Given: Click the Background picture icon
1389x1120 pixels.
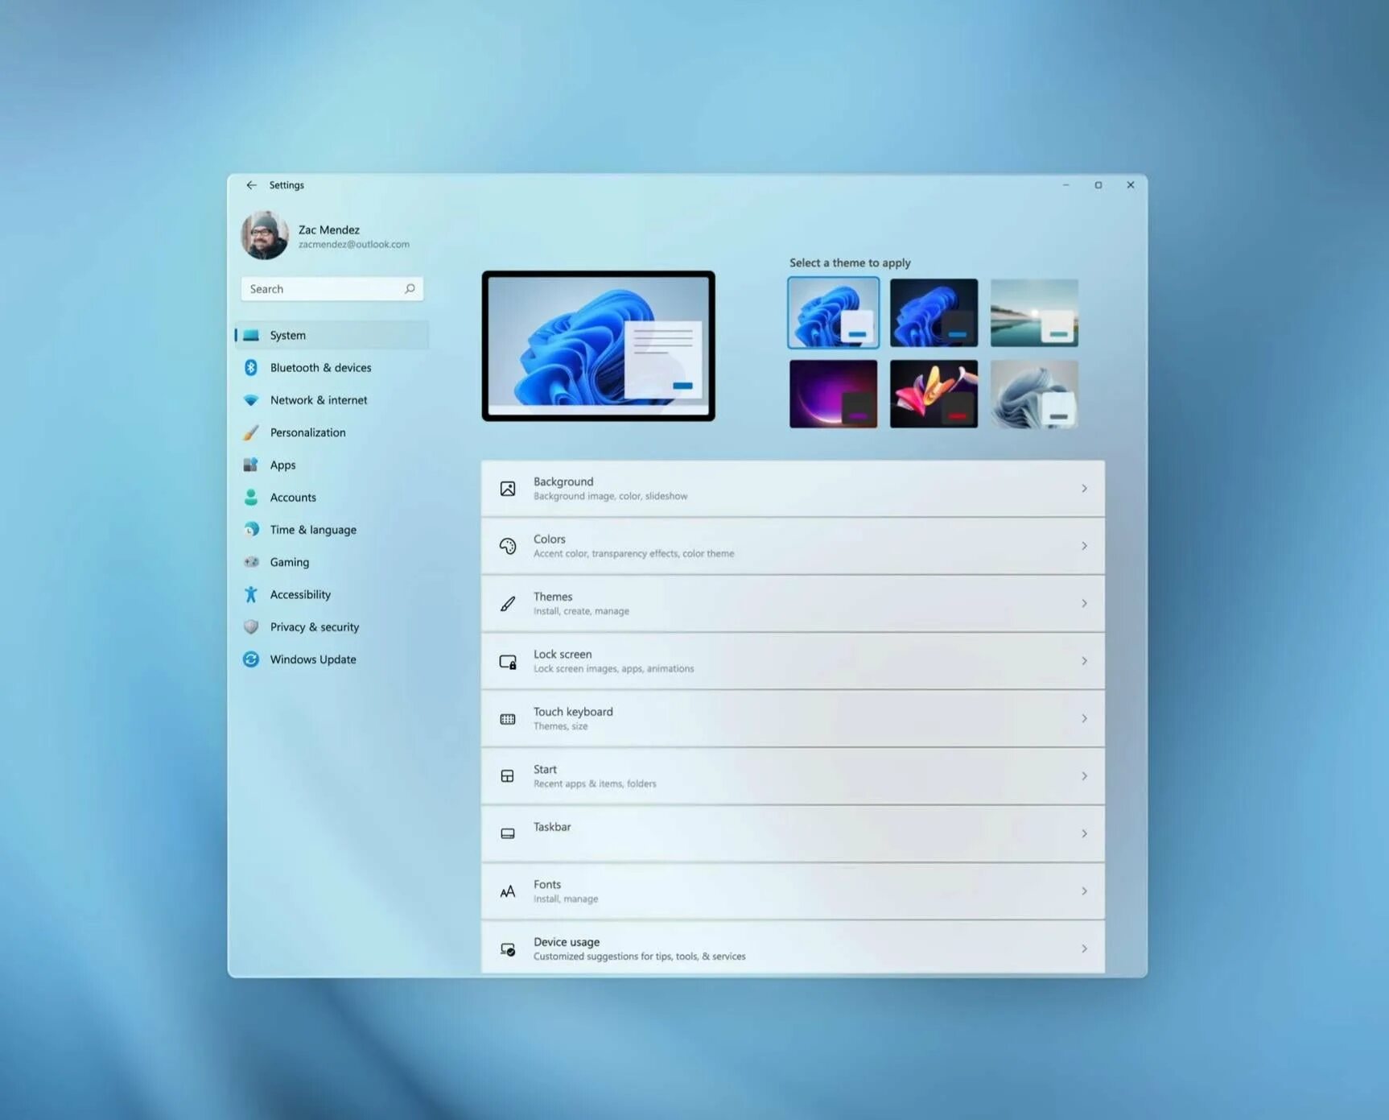Looking at the screenshot, I should 508,489.
